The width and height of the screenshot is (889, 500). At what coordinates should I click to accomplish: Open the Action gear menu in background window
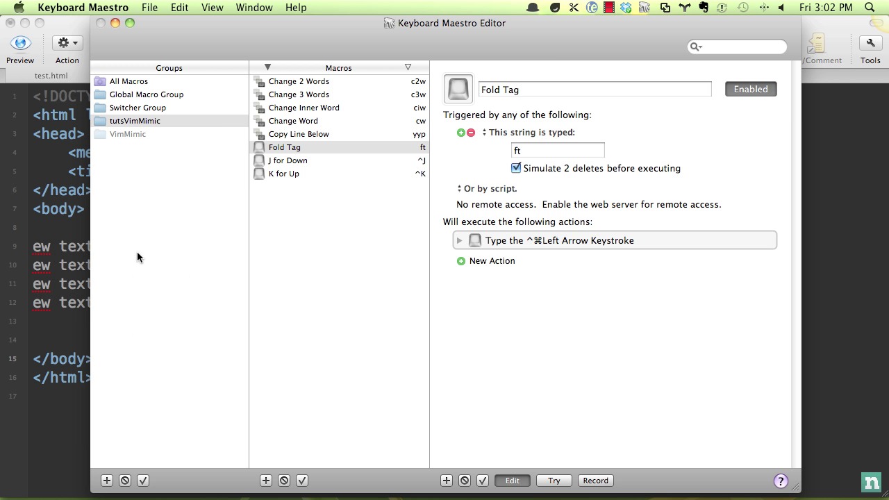(67, 43)
